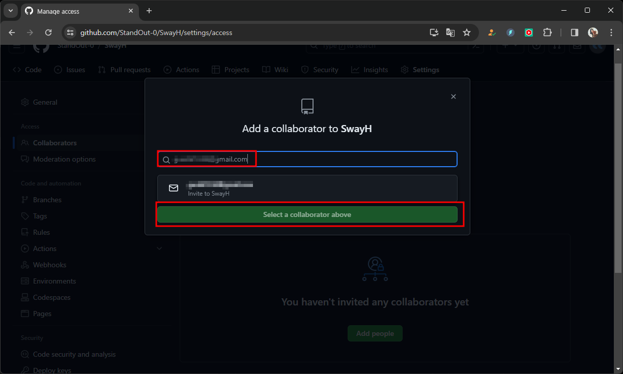Viewport: 623px width, 374px height.
Task: Click the mail envelope icon in suggestion
Action: tap(174, 188)
